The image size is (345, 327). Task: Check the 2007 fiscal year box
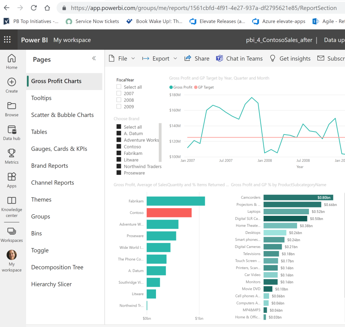pyautogui.click(x=119, y=93)
